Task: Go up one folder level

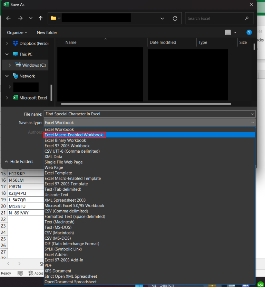Action: (41, 18)
